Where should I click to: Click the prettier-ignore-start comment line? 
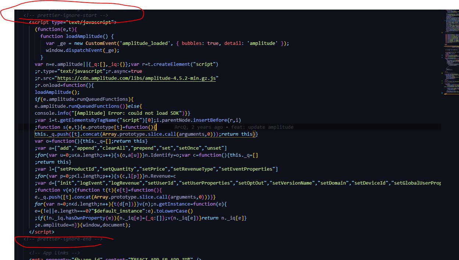pyautogui.click(x=66, y=15)
